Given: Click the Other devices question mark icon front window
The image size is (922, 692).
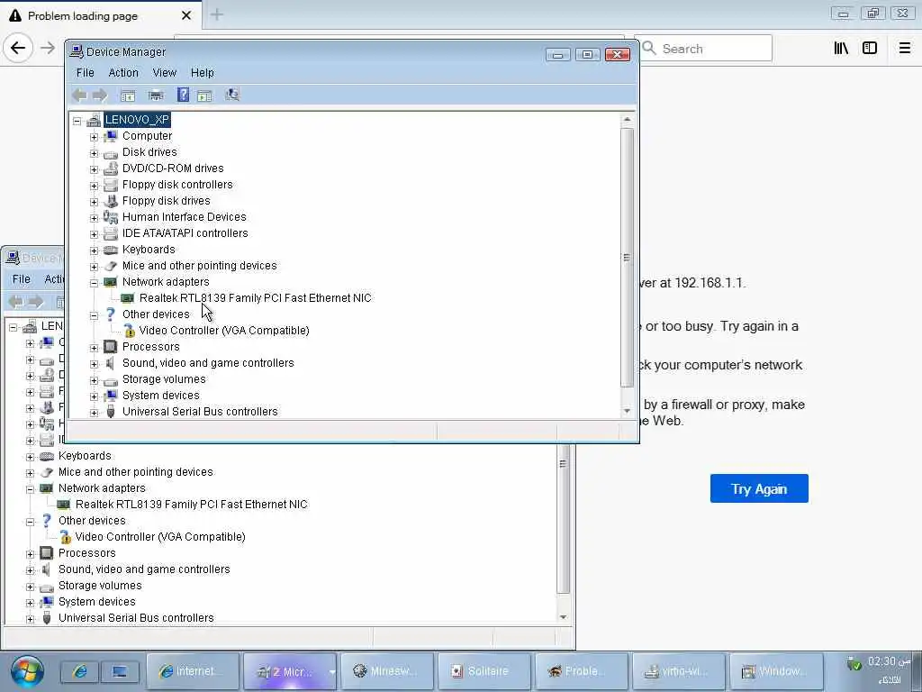Looking at the screenshot, I should pos(110,314).
